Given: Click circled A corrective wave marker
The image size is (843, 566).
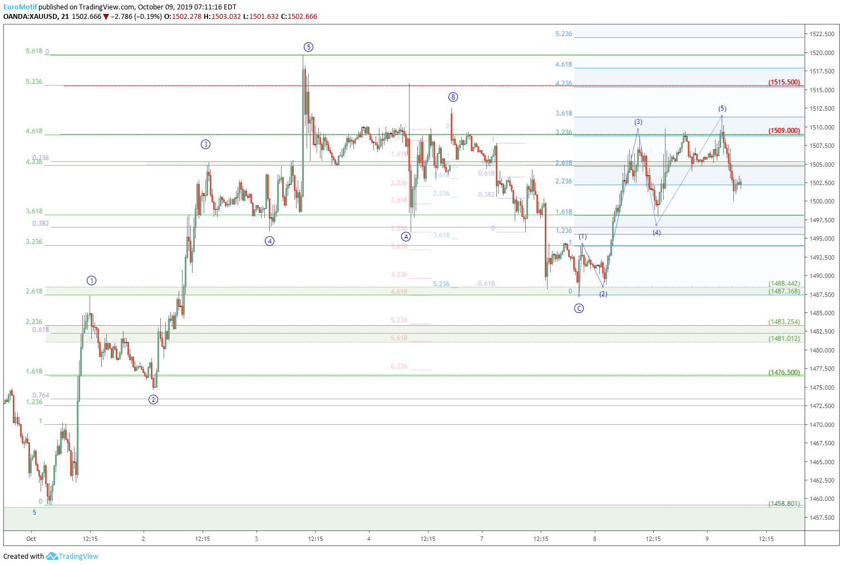Looking at the screenshot, I should (406, 237).
